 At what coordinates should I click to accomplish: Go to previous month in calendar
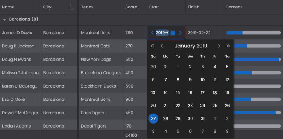point(162,46)
